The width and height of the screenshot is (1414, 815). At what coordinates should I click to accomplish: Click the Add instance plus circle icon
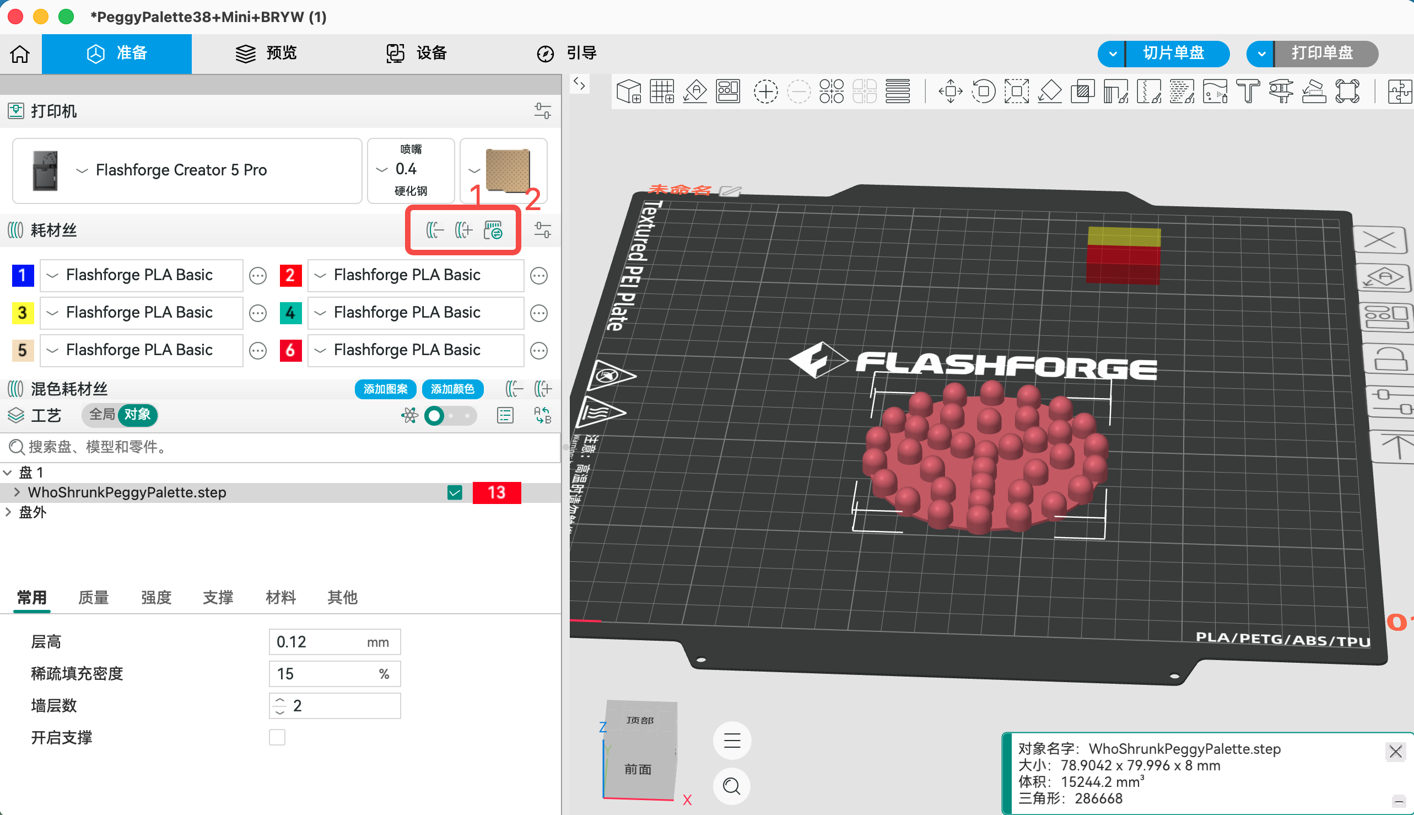point(765,91)
